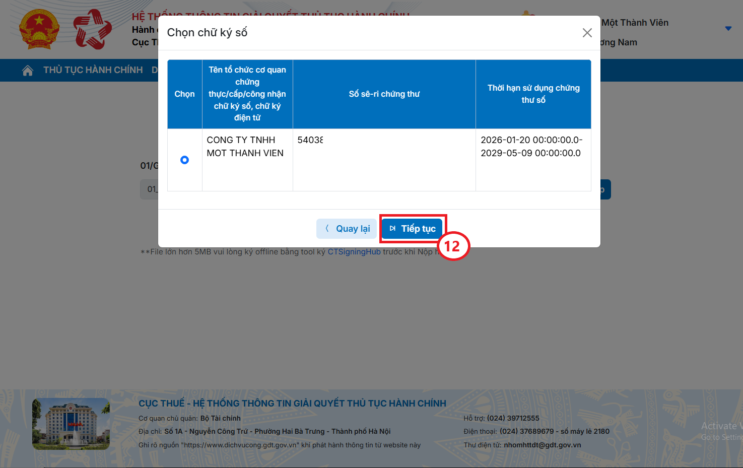
Task: Click the Tiếp tục button
Action: (412, 229)
